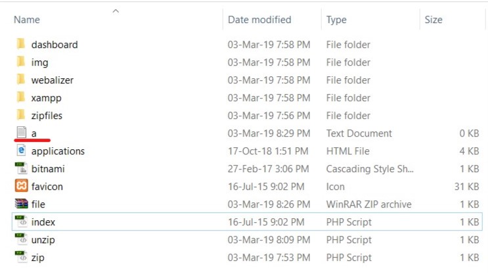Select the zip file name

tap(37, 258)
